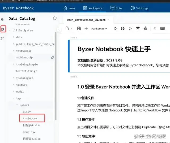Save the notebook with the disk icon
This screenshot has height=143, width=170.
pyautogui.click(x=79, y=28)
